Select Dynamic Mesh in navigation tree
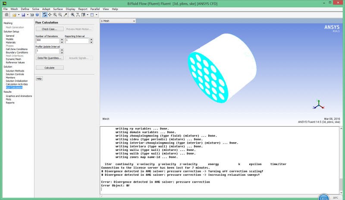 click(x=13, y=59)
